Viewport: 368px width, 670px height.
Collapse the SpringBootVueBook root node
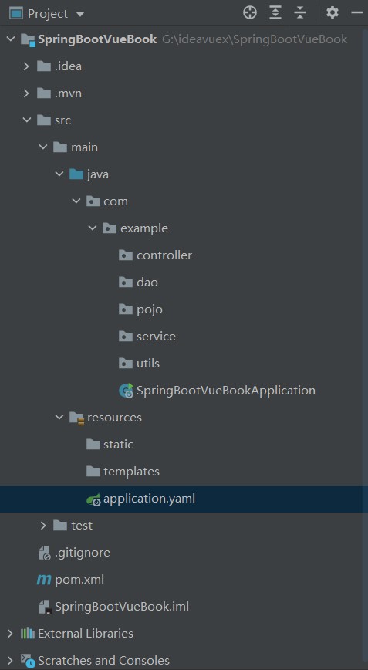10,39
